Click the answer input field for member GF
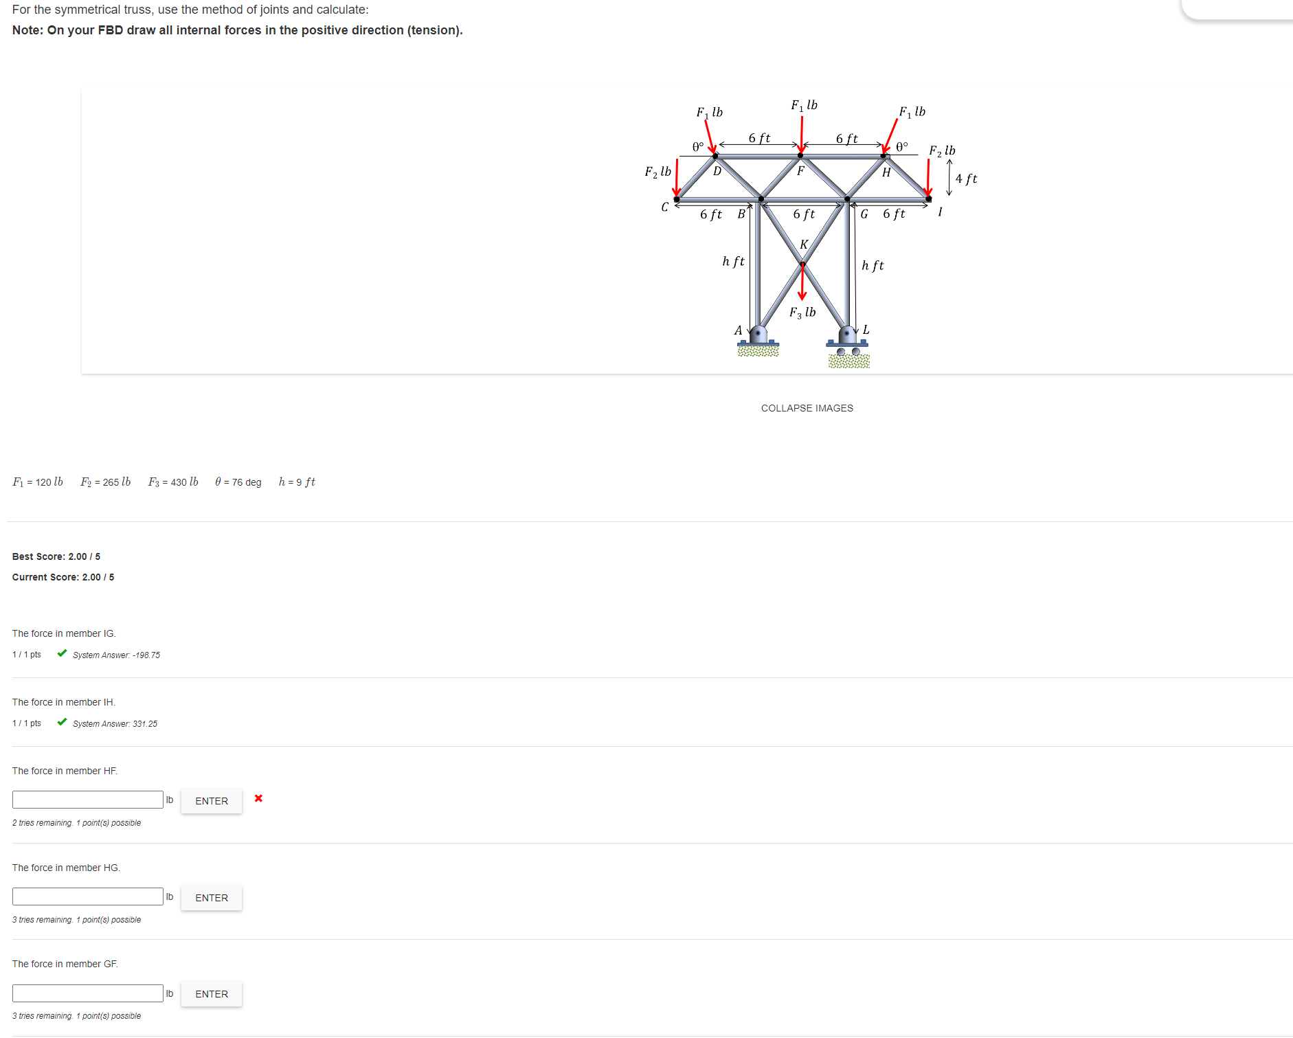 tap(87, 993)
